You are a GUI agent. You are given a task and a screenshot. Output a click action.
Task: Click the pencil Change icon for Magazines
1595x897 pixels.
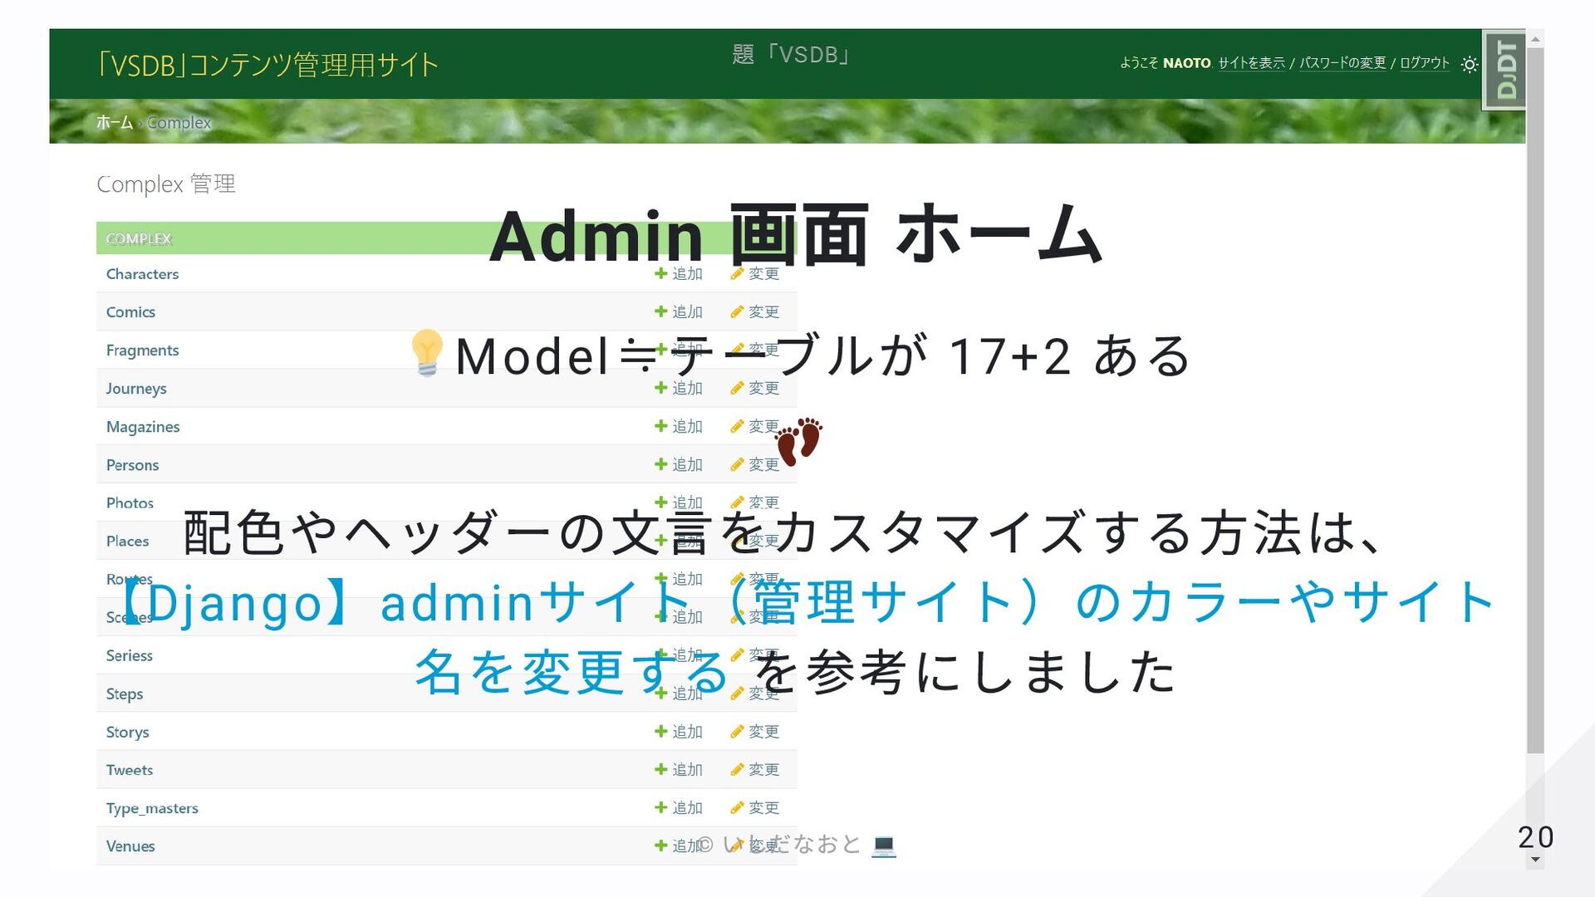(x=737, y=426)
